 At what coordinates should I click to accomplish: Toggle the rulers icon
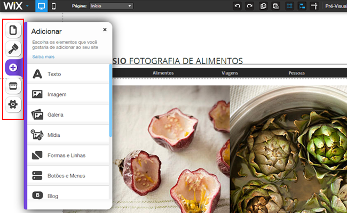[314, 6]
